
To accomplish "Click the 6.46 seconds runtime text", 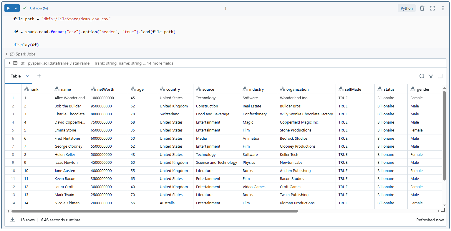I will tap(61, 220).
